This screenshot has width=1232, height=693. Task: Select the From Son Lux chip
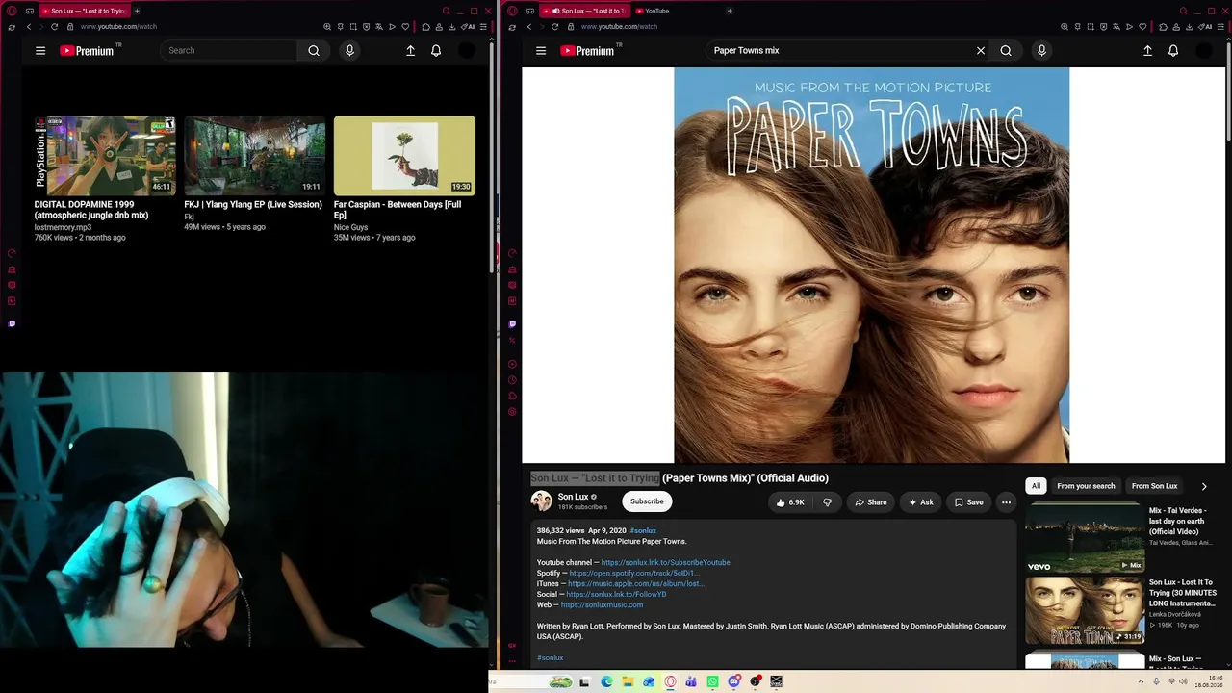(x=1154, y=486)
